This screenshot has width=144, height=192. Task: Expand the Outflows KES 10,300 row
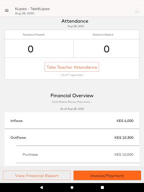72,137
